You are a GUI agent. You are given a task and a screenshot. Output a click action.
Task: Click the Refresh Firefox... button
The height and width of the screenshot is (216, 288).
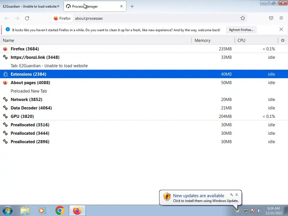pyautogui.click(x=241, y=30)
